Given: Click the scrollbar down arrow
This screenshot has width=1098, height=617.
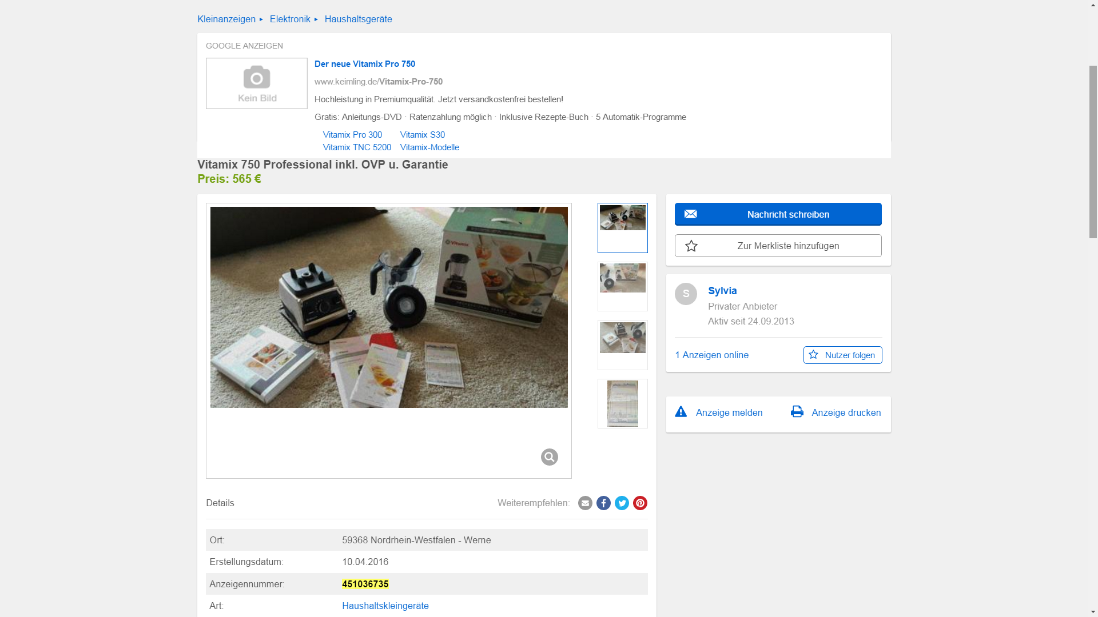Looking at the screenshot, I should (x=1093, y=612).
